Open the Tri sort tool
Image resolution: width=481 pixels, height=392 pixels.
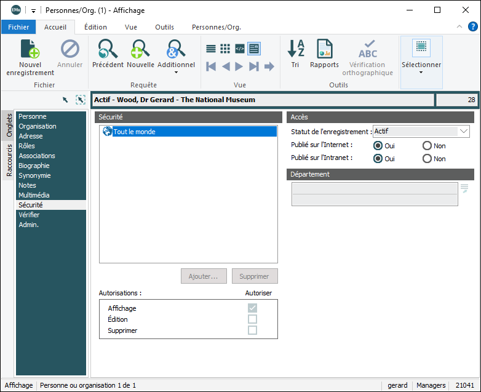(296, 49)
